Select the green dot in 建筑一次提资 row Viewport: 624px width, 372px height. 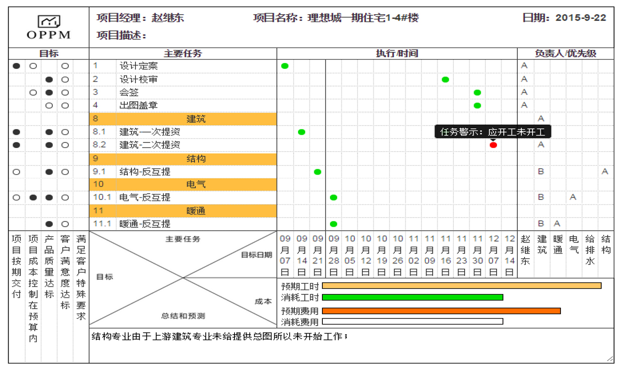tap(302, 132)
